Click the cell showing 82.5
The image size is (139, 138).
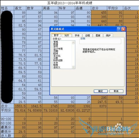20,25
